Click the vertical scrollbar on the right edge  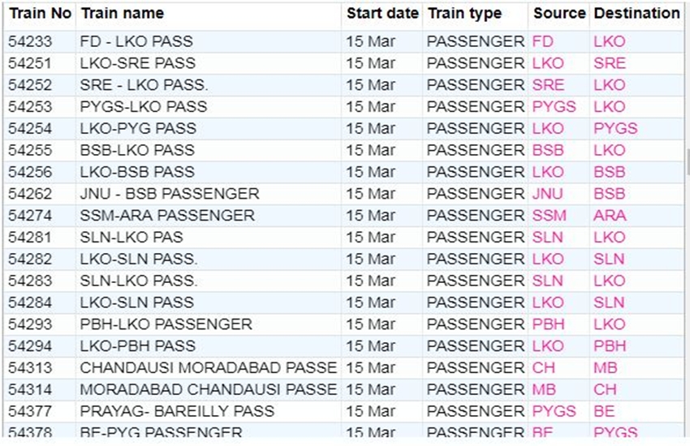[x=687, y=162]
